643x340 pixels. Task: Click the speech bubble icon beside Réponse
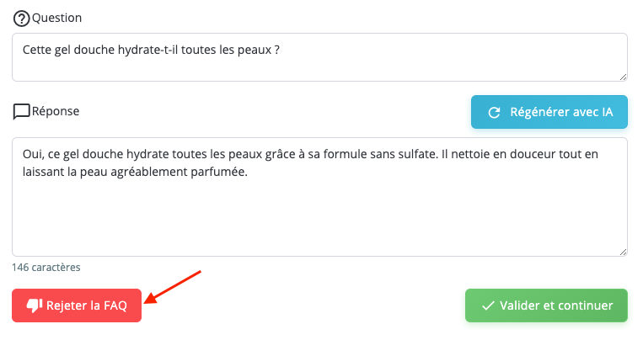(x=22, y=111)
